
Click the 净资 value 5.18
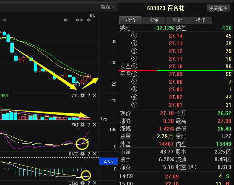169,167
